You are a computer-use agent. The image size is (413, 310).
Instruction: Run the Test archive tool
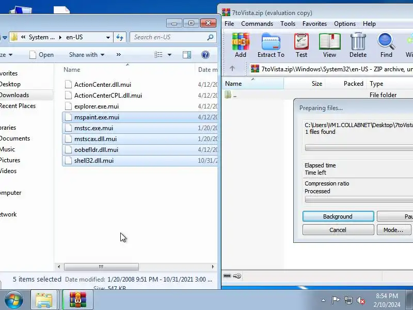pyautogui.click(x=301, y=42)
